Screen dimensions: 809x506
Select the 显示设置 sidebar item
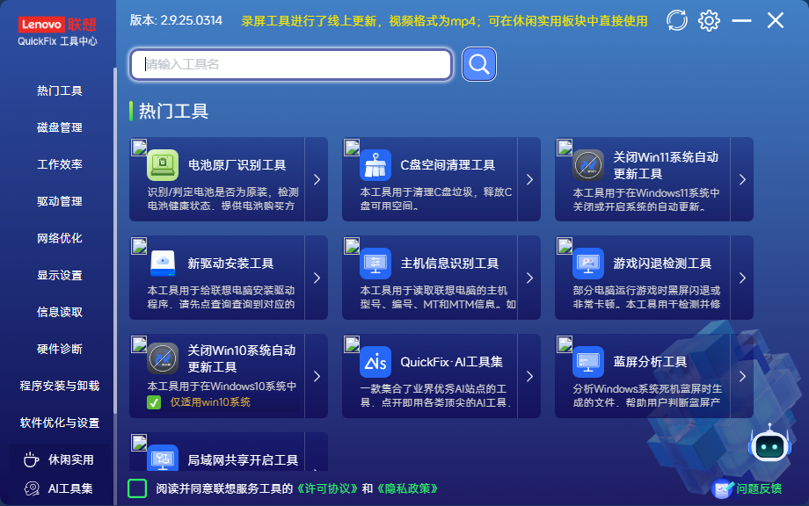tap(59, 275)
